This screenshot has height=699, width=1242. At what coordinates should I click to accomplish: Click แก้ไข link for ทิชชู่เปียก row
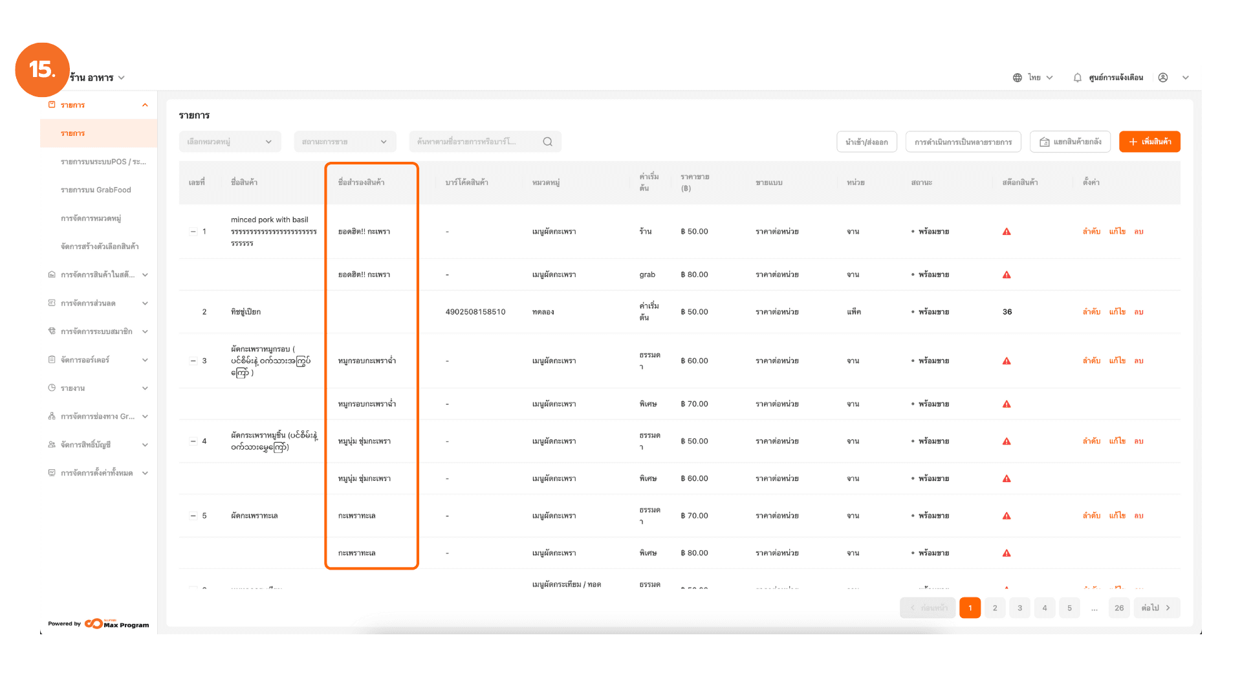[1117, 312]
